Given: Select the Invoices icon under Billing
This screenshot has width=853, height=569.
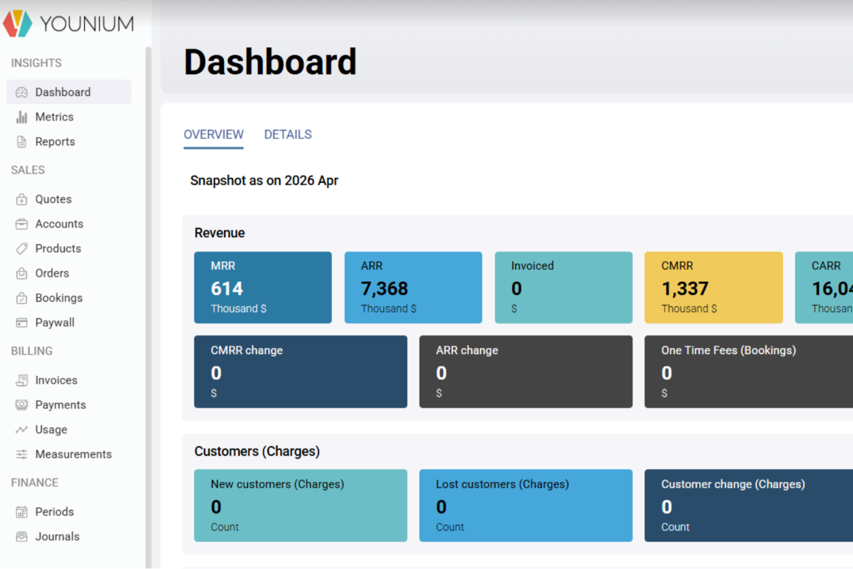Looking at the screenshot, I should pyautogui.click(x=21, y=380).
